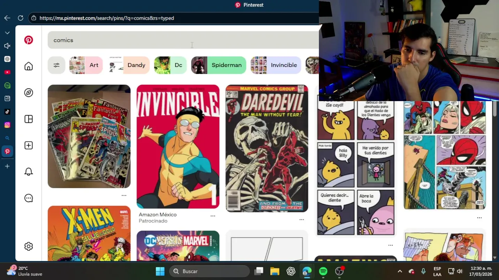Open the ESP LAA language switcher
499x280 pixels.
437,271
